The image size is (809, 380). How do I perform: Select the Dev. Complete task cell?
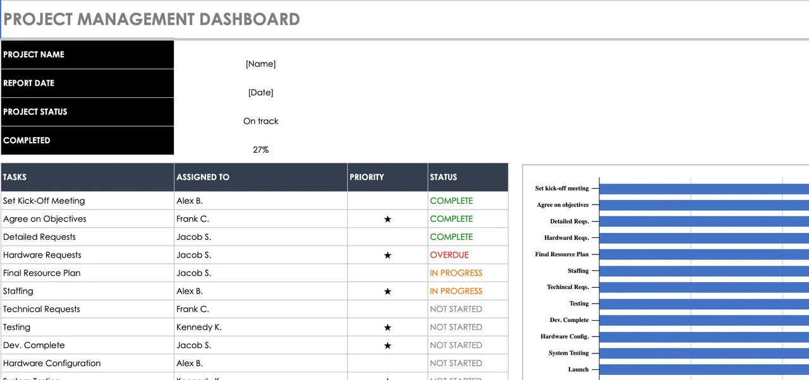click(87, 345)
